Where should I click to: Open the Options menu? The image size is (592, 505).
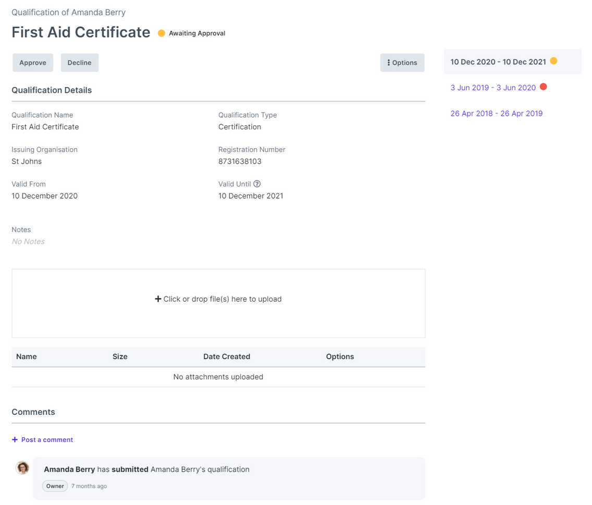click(402, 63)
